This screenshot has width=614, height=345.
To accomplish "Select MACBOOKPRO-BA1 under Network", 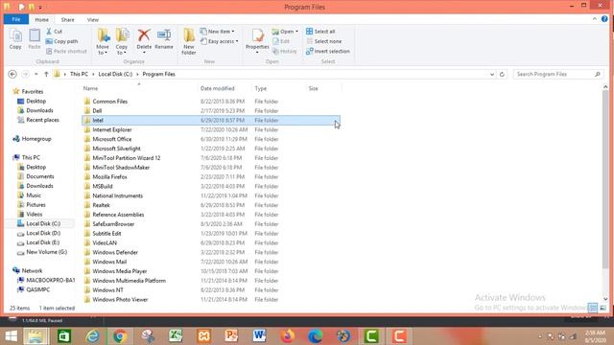I will pos(50,280).
